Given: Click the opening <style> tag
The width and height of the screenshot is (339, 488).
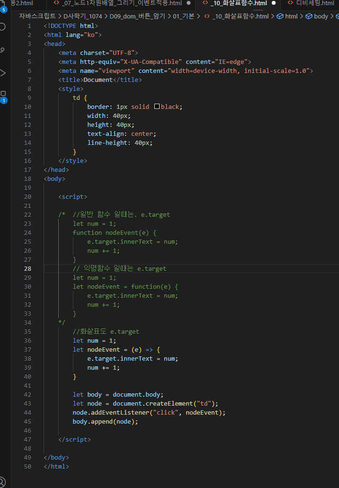Looking at the screenshot, I should (71, 89).
